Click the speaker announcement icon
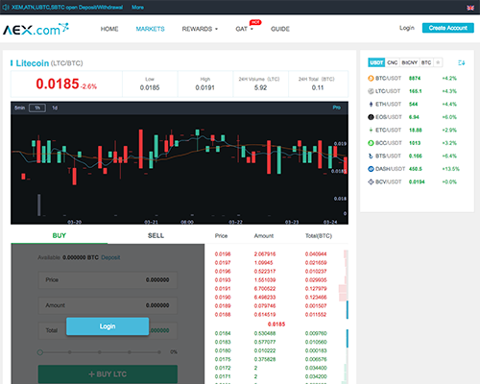The image size is (480, 384). 6,7
